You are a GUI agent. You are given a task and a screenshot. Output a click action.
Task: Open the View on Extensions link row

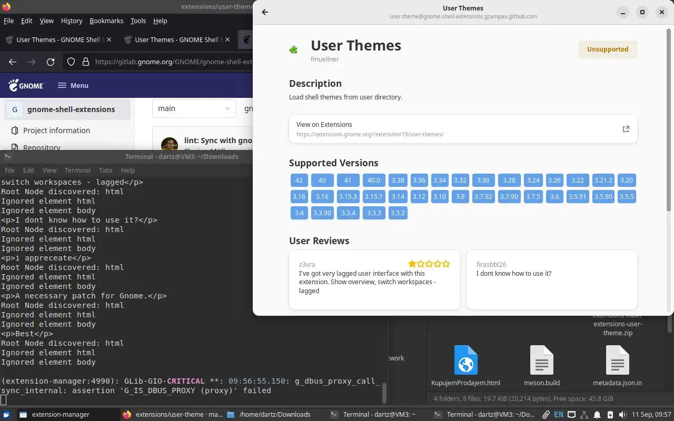(x=463, y=129)
